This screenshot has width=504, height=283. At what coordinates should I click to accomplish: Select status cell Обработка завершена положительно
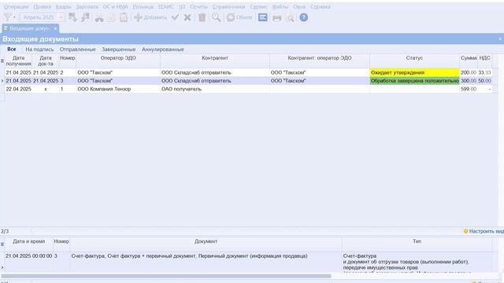[414, 81]
